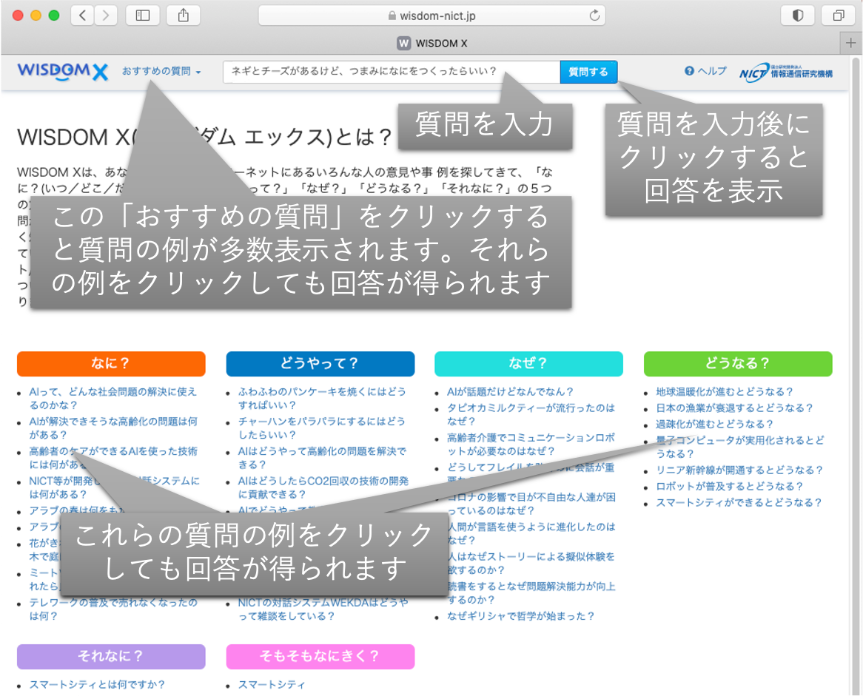Click the lock icon in address bar
Viewport: 863px width, 696px height.
(392, 16)
